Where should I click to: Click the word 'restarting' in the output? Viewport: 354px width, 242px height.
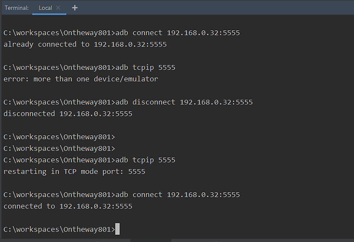click(25, 171)
